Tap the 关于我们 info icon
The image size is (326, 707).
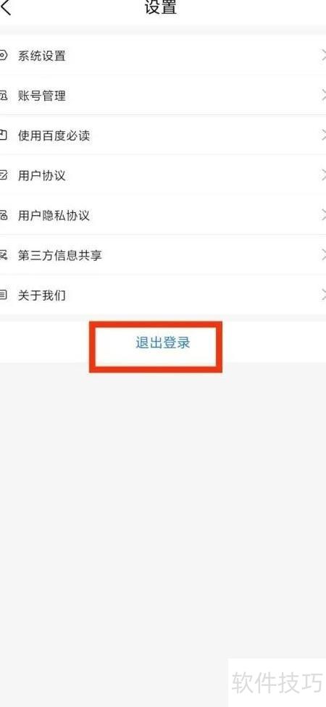[4, 296]
